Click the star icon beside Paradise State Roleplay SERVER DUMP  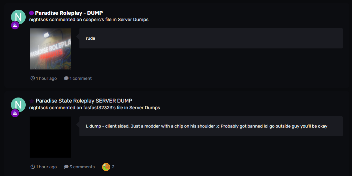(32, 101)
